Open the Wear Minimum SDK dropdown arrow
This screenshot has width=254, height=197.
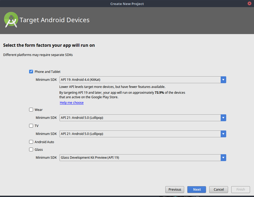coord(223,118)
